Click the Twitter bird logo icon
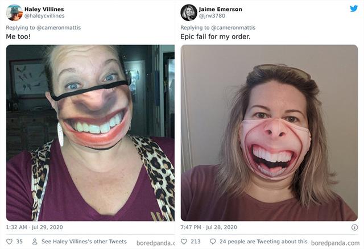This screenshot has height=249, width=364. pos(354,10)
